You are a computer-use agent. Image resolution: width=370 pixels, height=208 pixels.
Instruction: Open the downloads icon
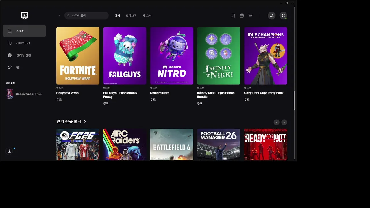tap(9, 151)
